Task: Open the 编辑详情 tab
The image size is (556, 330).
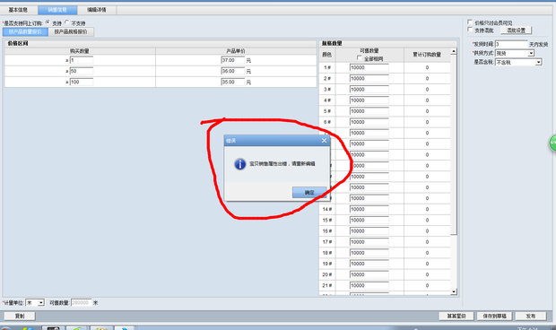Action: pos(97,10)
